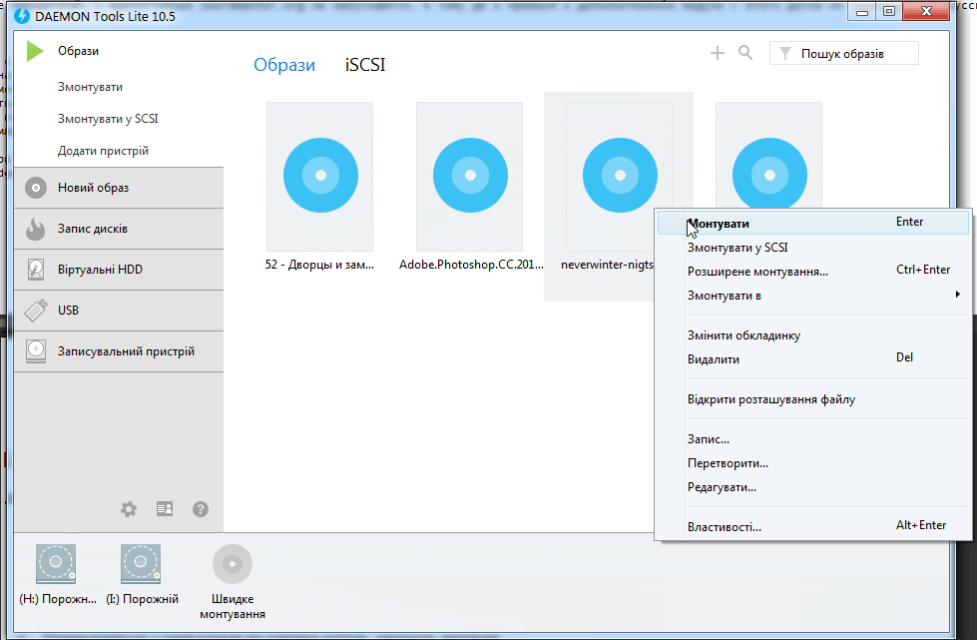Click the Швидке монтування disc icon
This screenshot has width=977, height=640.
(233, 565)
